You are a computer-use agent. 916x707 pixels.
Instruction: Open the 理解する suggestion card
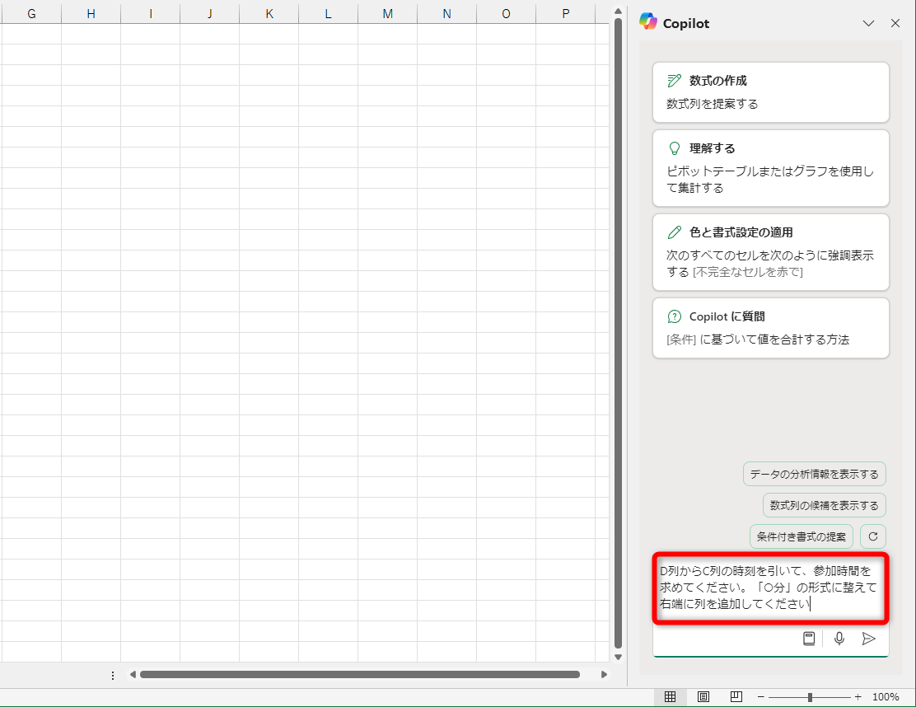pos(770,168)
